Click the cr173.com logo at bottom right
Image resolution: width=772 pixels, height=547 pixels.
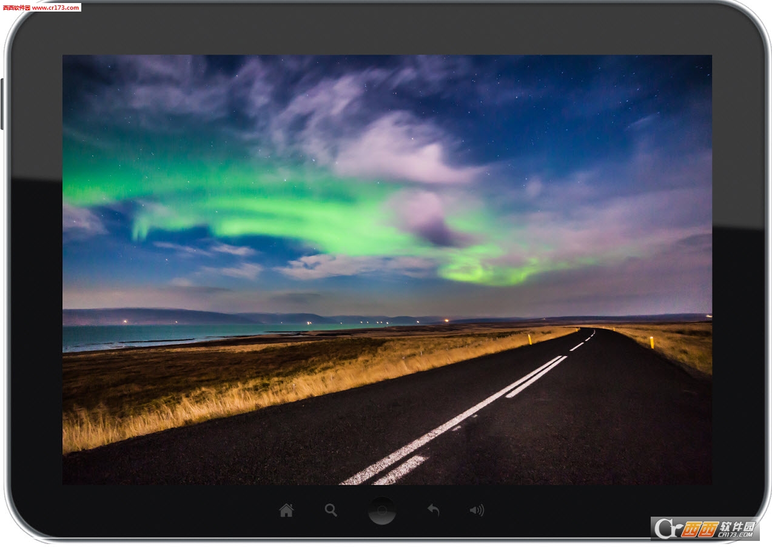tap(705, 529)
